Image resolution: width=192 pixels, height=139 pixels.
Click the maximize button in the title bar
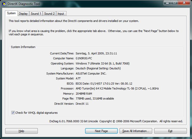tap(174, 3)
